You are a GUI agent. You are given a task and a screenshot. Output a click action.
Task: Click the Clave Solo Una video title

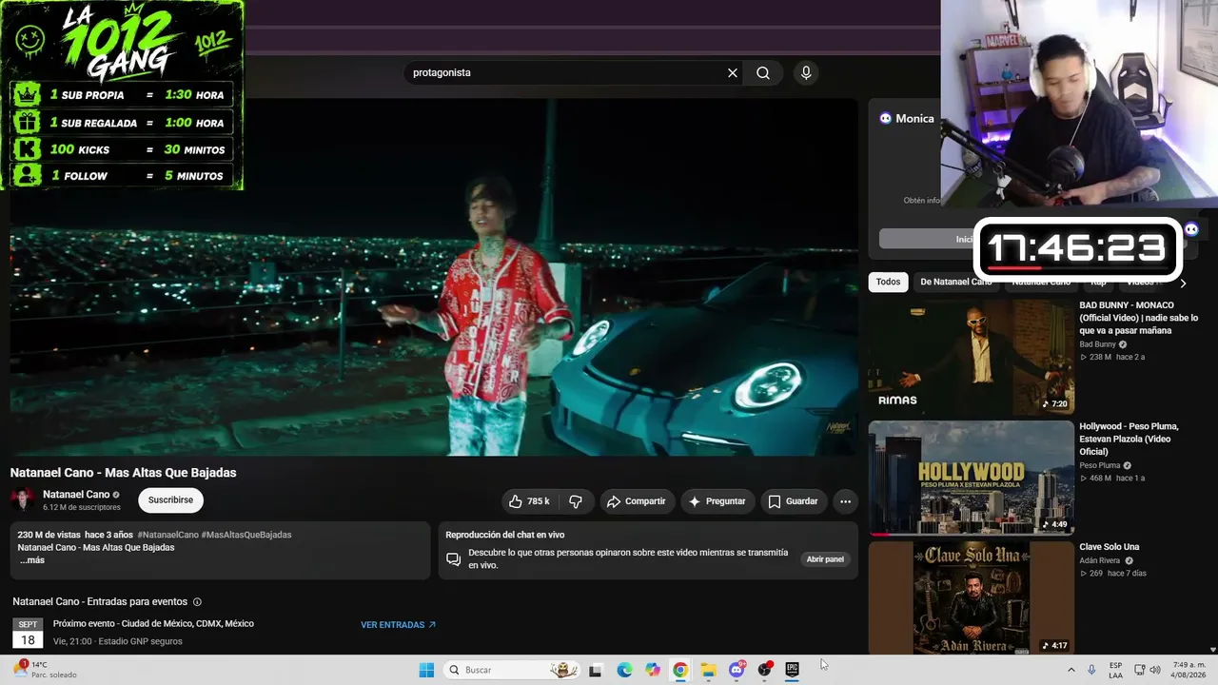(x=1110, y=547)
